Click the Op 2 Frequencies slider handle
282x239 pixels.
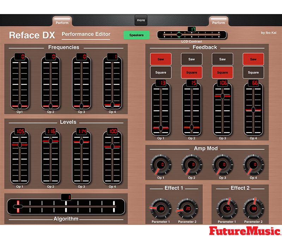click(50, 106)
